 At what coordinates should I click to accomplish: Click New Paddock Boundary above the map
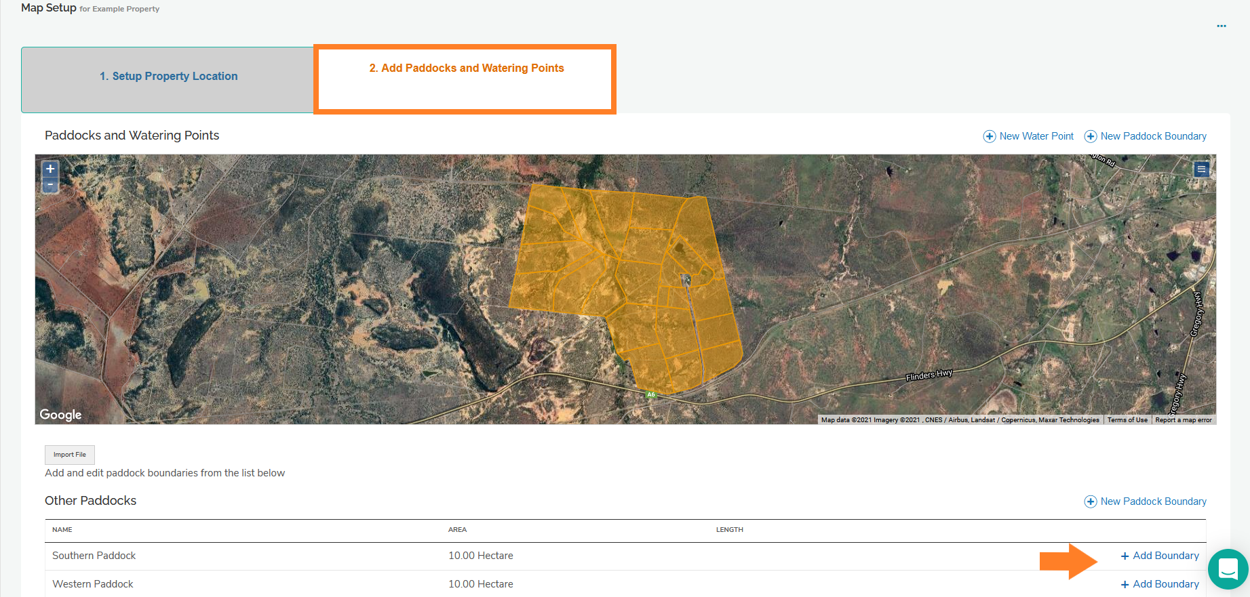1146,136
